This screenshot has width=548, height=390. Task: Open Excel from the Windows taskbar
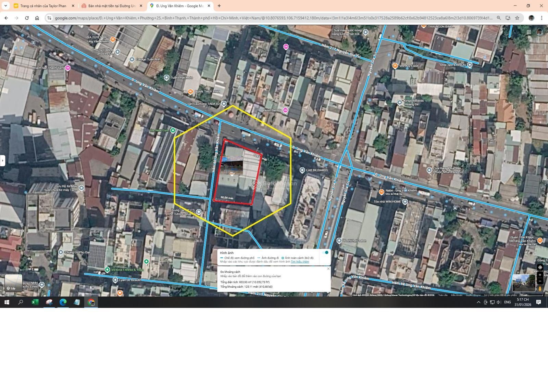click(35, 302)
